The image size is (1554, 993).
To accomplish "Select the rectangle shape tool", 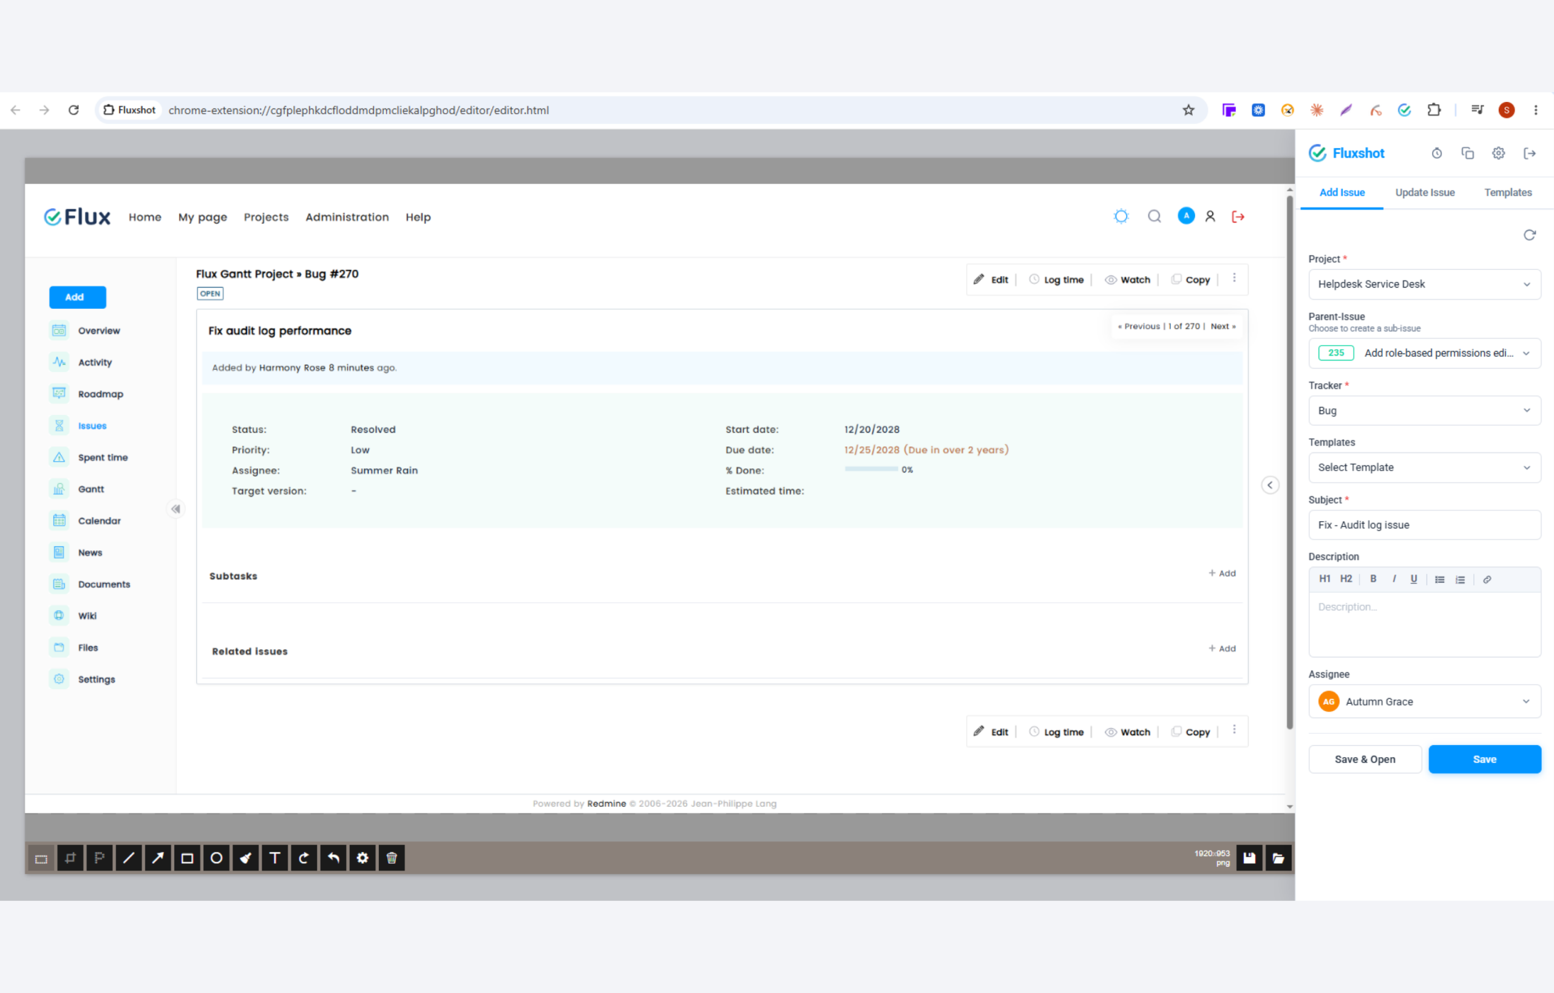I will (187, 858).
